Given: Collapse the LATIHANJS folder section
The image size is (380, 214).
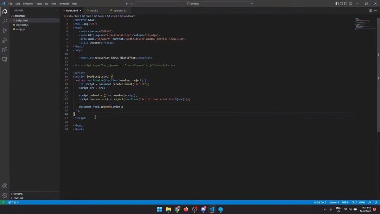Looking at the screenshot, I should coord(19,16).
